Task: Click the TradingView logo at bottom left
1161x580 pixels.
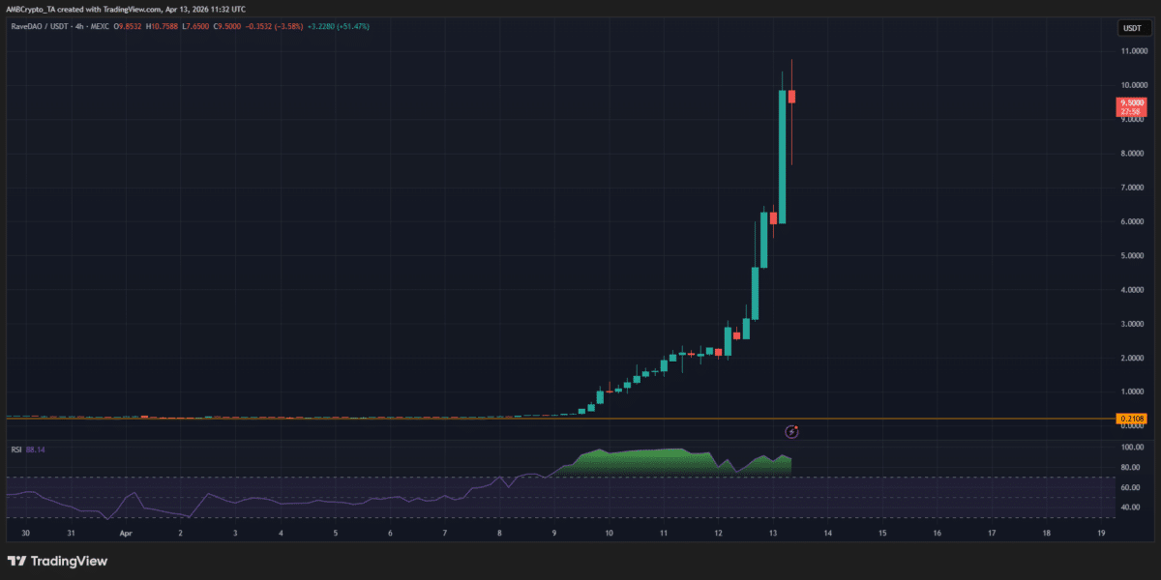Action: (57, 561)
